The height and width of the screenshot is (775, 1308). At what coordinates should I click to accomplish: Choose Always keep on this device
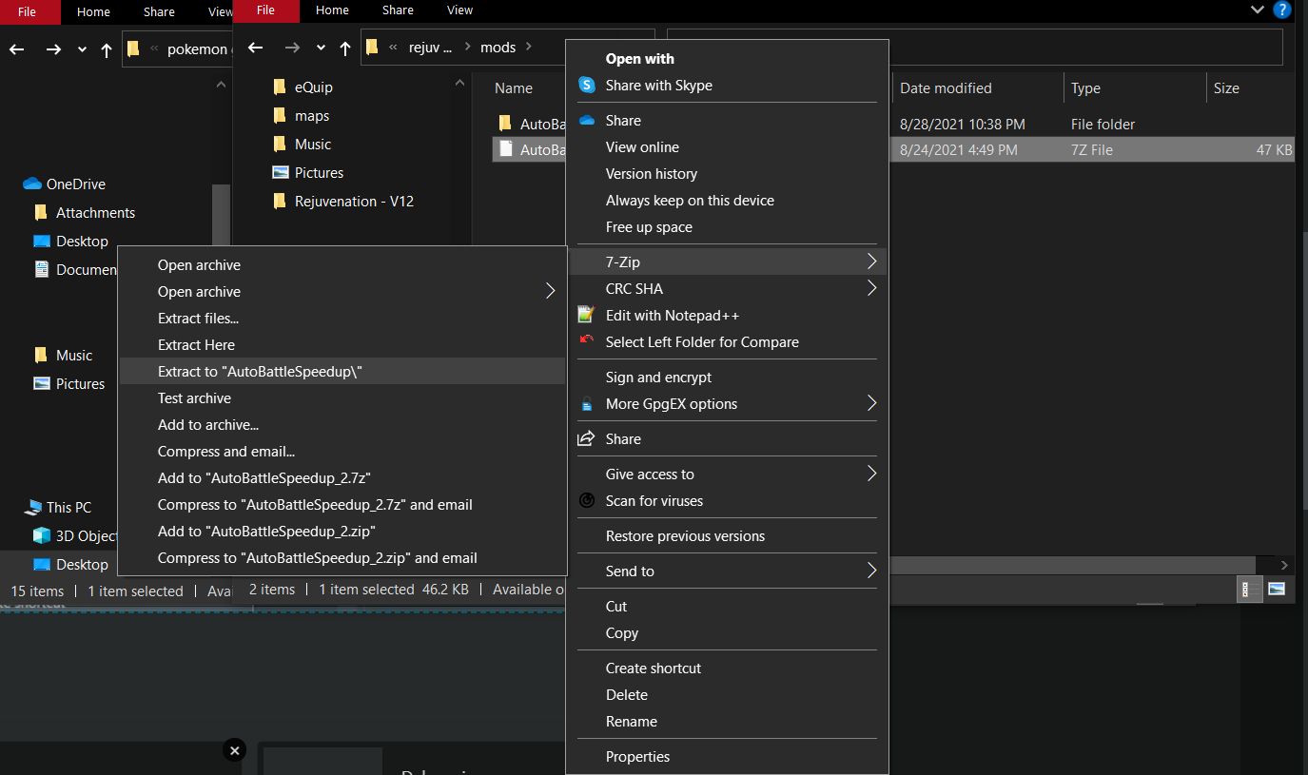coord(727,200)
